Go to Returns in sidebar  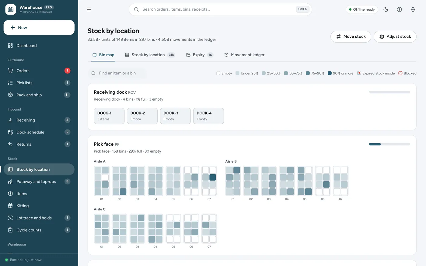[x=39, y=144]
